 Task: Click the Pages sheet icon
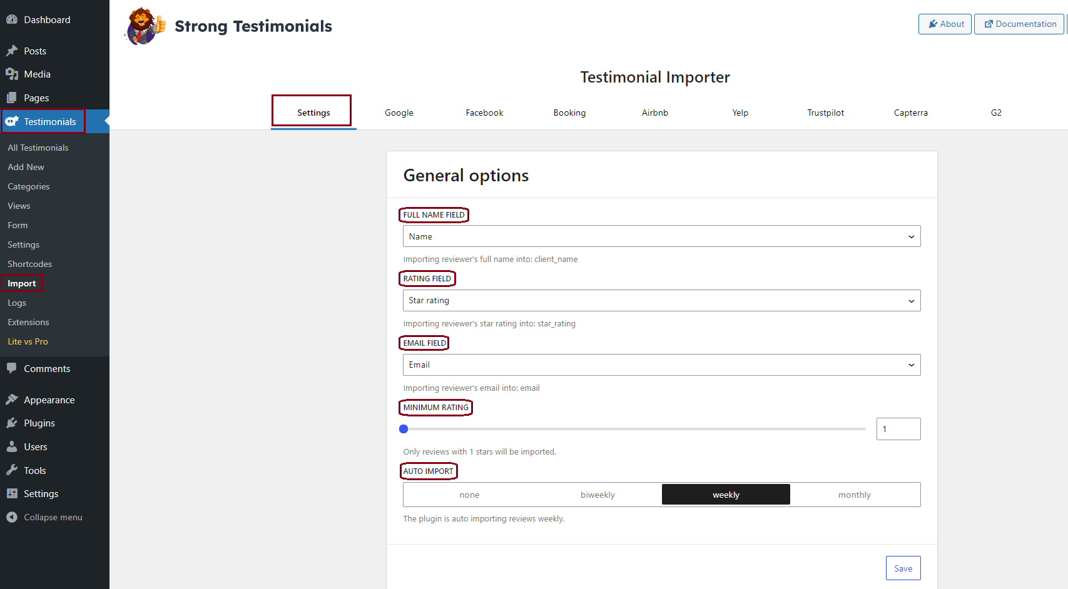click(x=12, y=98)
